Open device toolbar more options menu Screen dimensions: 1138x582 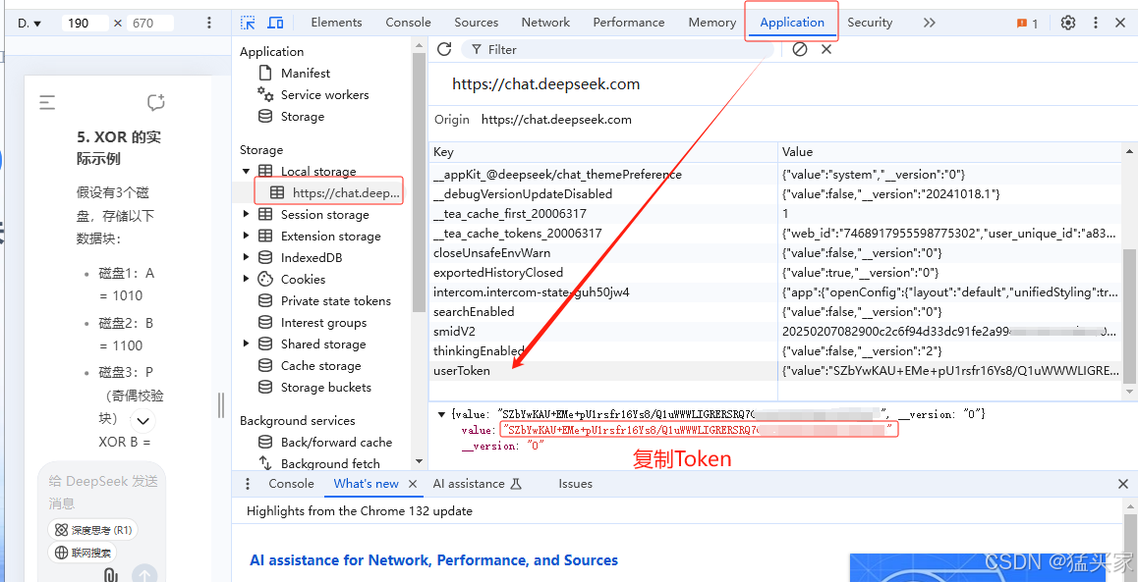coord(209,24)
